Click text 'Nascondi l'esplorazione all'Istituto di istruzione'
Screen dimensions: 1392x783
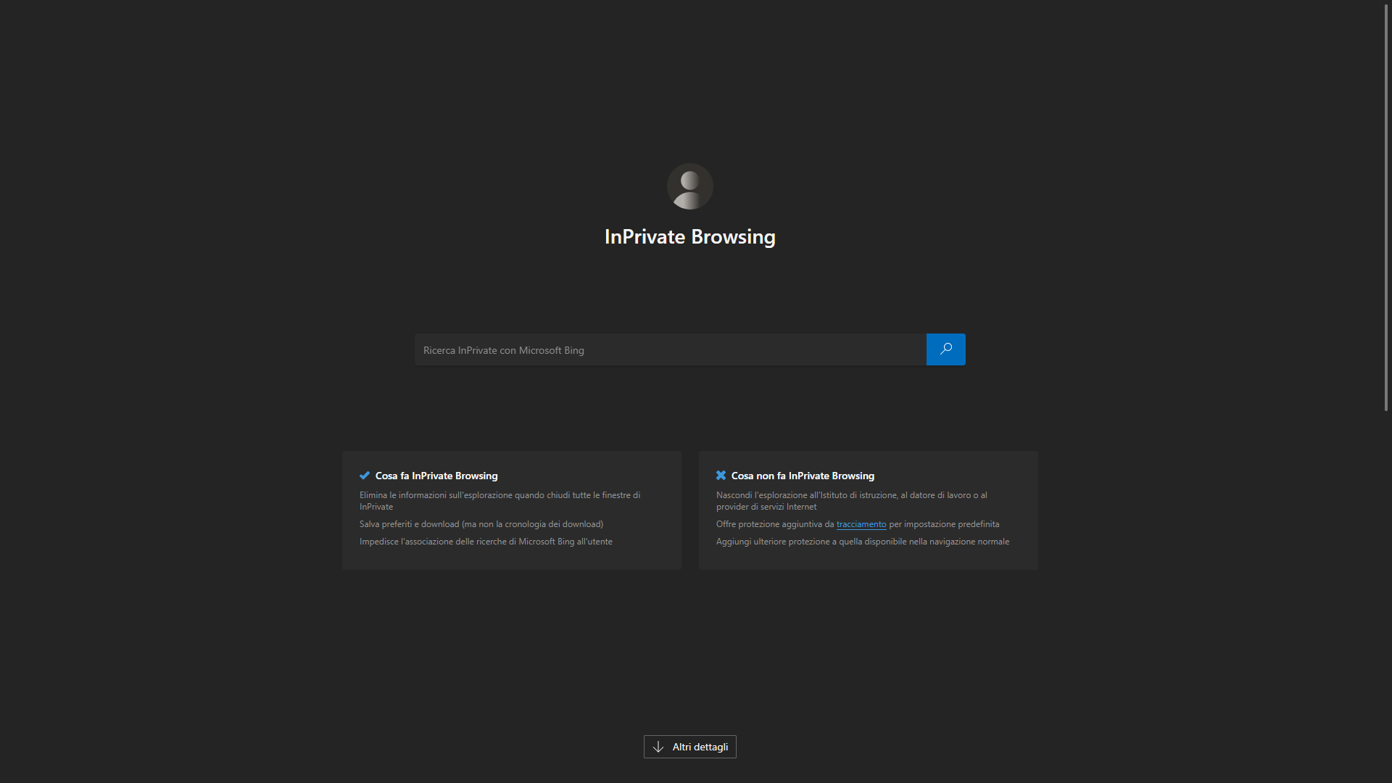(807, 495)
